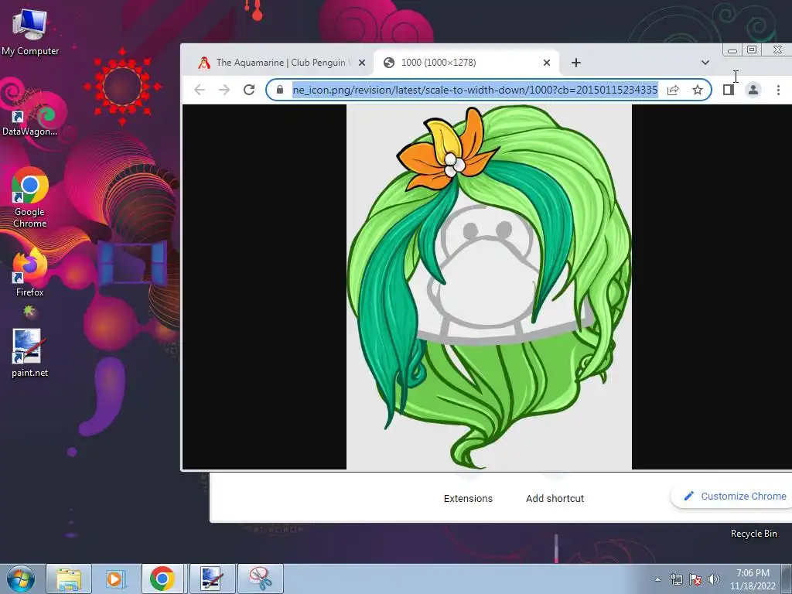Click Add shortcut in back window
This screenshot has width=792, height=594.
(555, 499)
